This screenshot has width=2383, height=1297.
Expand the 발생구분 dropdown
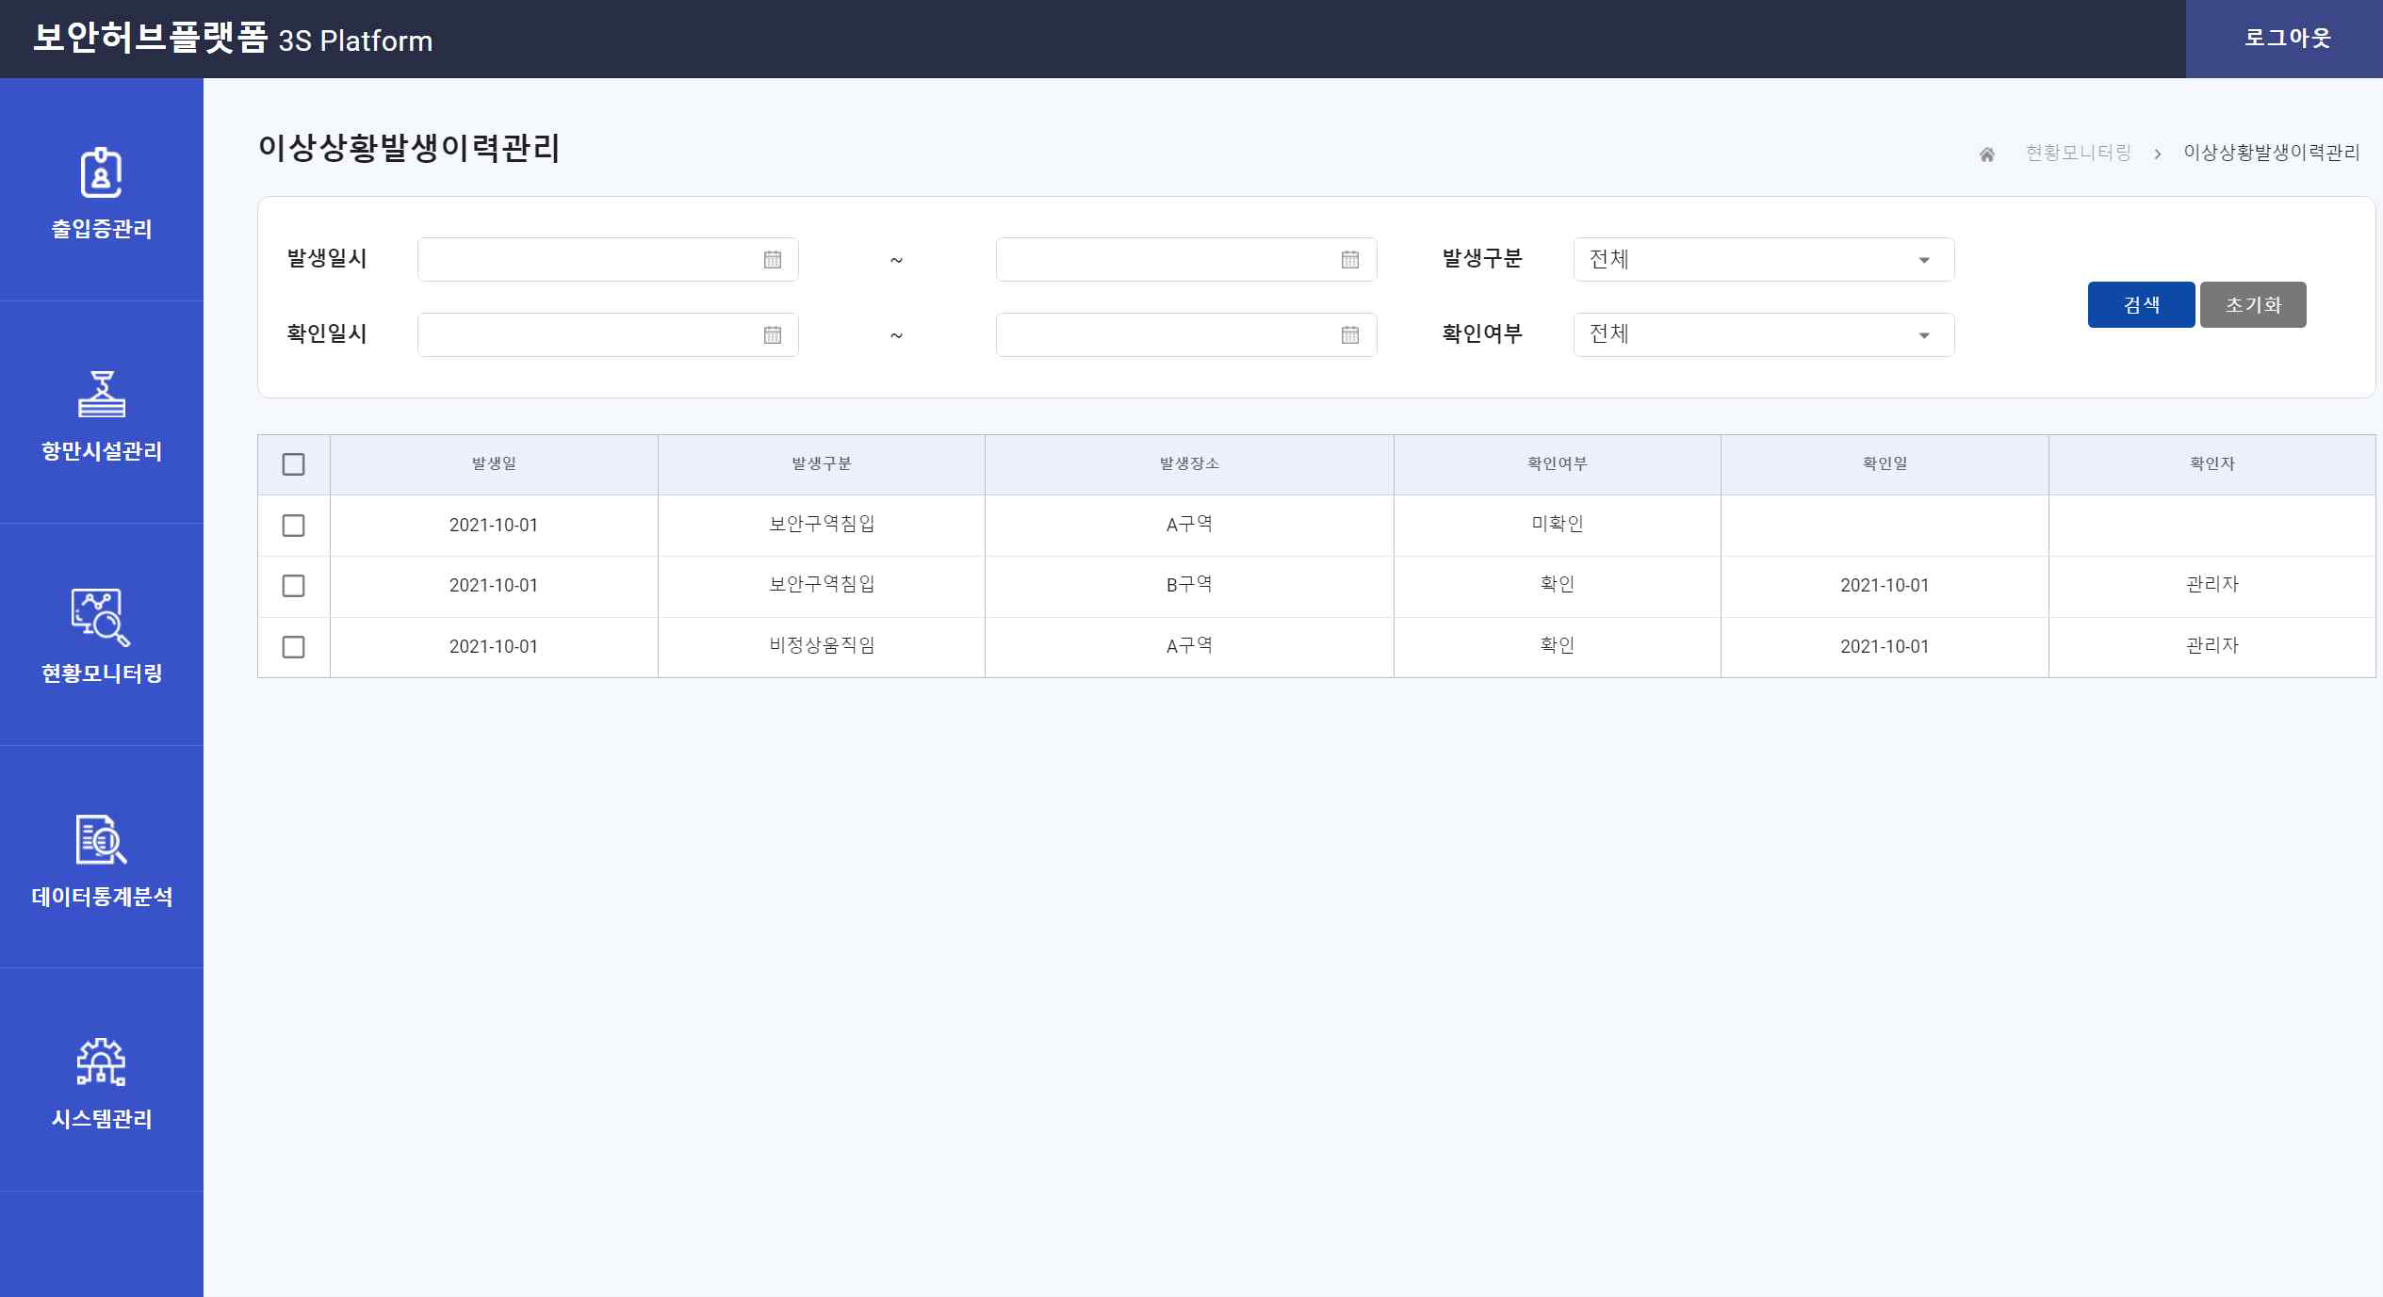(1764, 259)
